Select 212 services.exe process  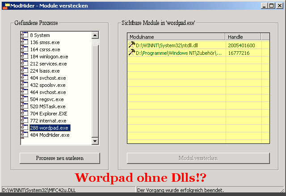click(x=48, y=64)
